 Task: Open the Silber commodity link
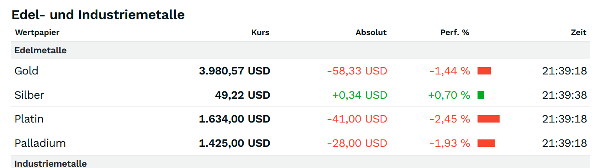point(29,95)
